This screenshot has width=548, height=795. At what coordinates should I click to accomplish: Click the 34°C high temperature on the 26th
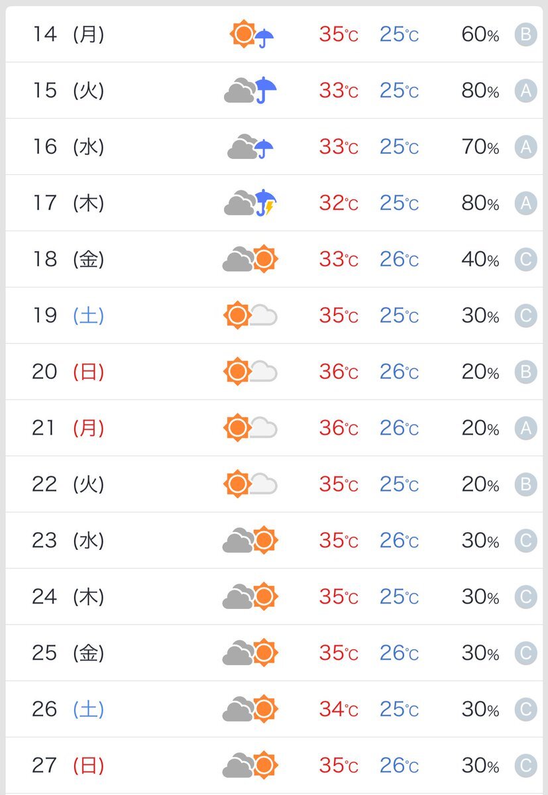click(339, 710)
